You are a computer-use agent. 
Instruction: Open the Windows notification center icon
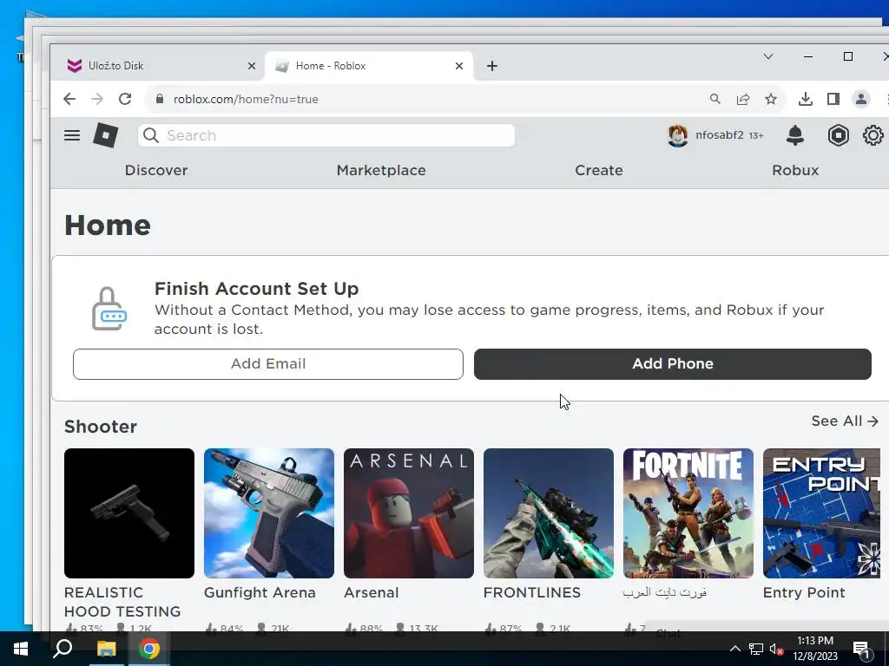tap(862, 649)
